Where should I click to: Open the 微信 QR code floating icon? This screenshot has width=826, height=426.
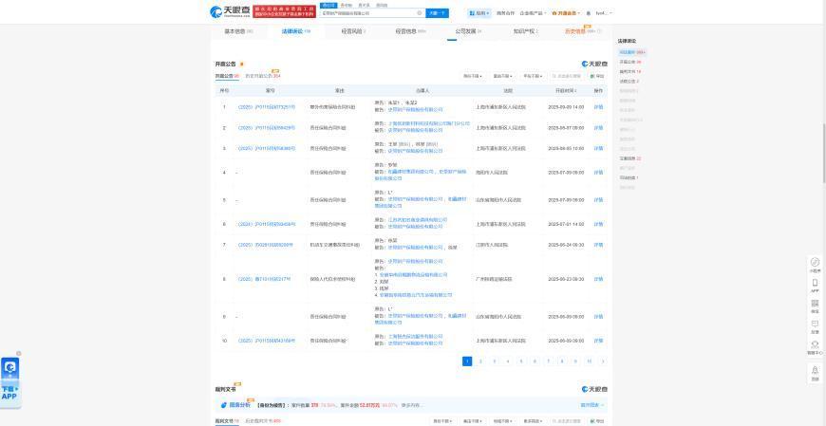[x=815, y=305]
